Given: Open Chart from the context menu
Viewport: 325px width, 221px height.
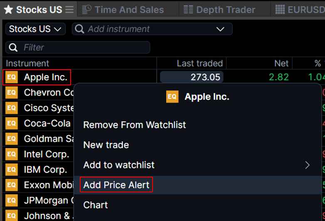Looking at the screenshot, I should coord(96,205).
